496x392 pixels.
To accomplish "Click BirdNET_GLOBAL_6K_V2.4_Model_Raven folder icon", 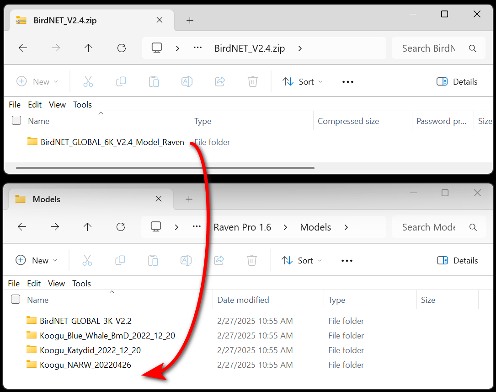I will tap(32, 141).
